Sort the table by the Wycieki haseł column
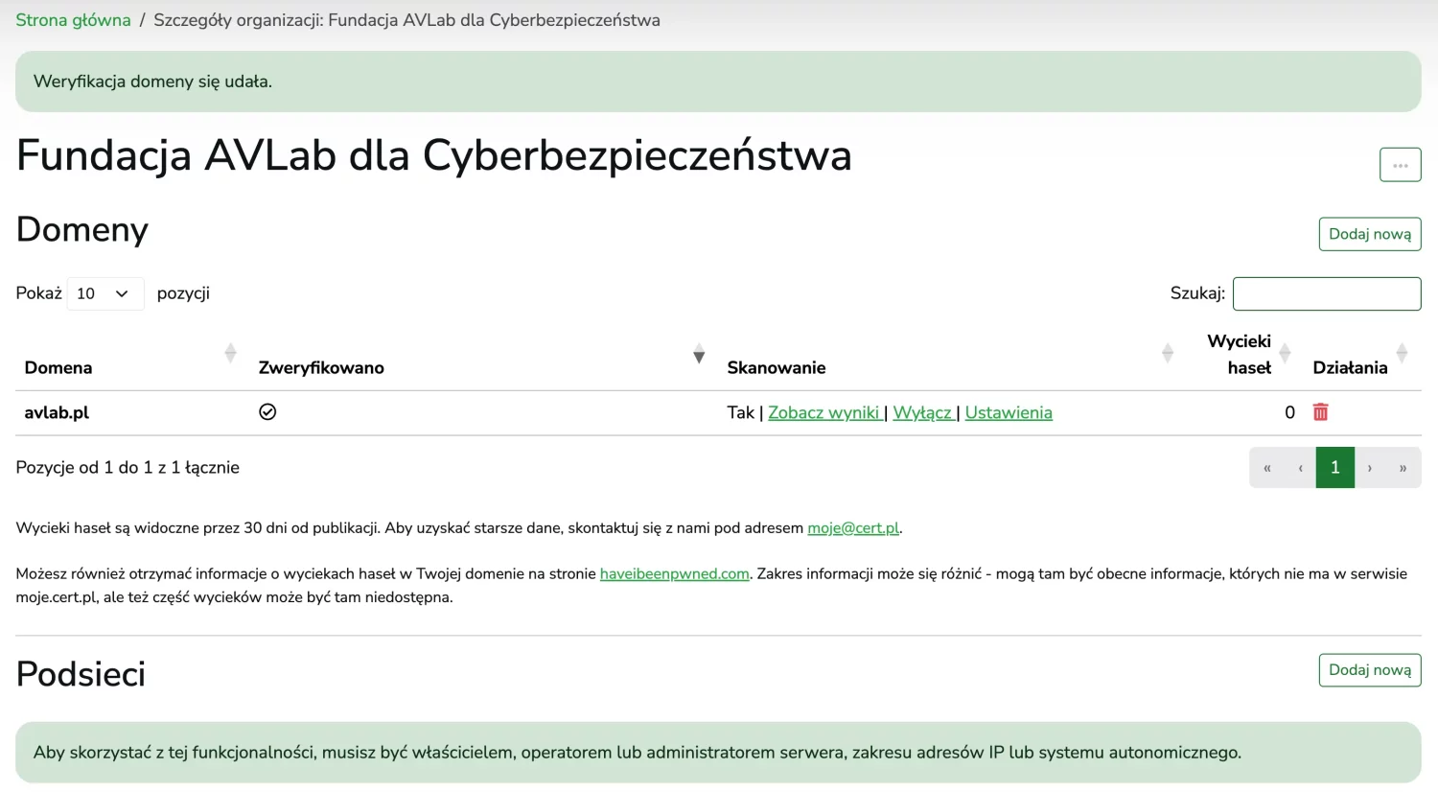1438x792 pixels. (1285, 353)
